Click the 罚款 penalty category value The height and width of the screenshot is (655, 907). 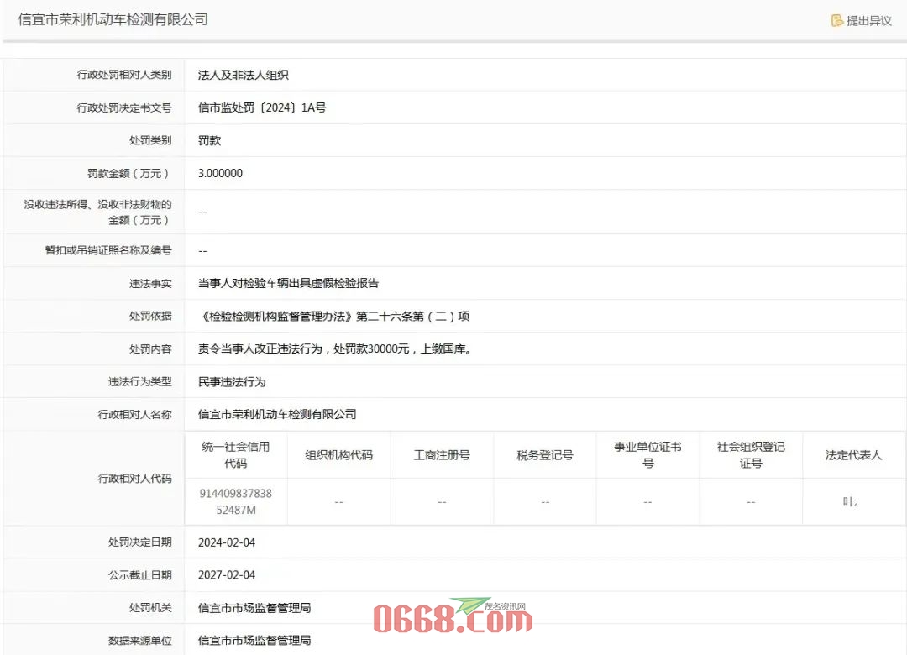(x=209, y=140)
